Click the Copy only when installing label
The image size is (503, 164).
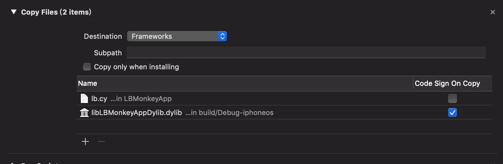click(x=136, y=67)
